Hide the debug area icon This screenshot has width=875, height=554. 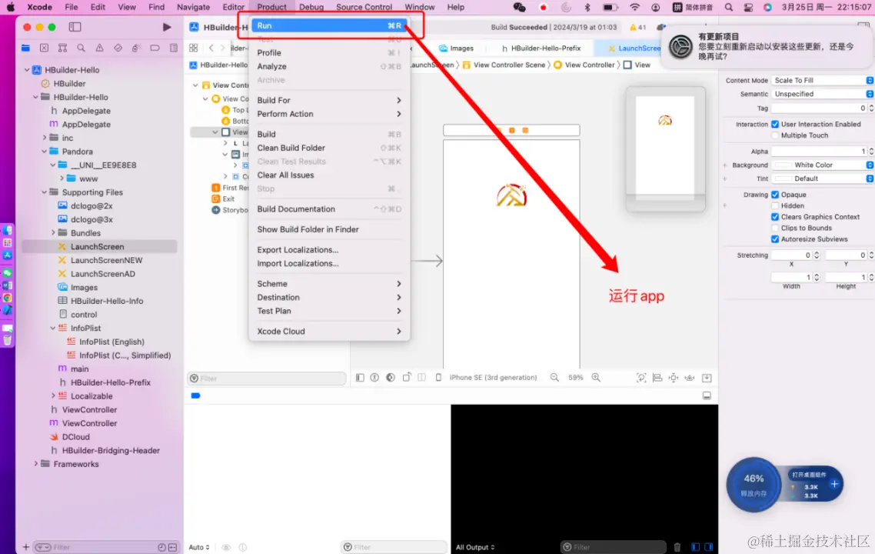coord(707,395)
